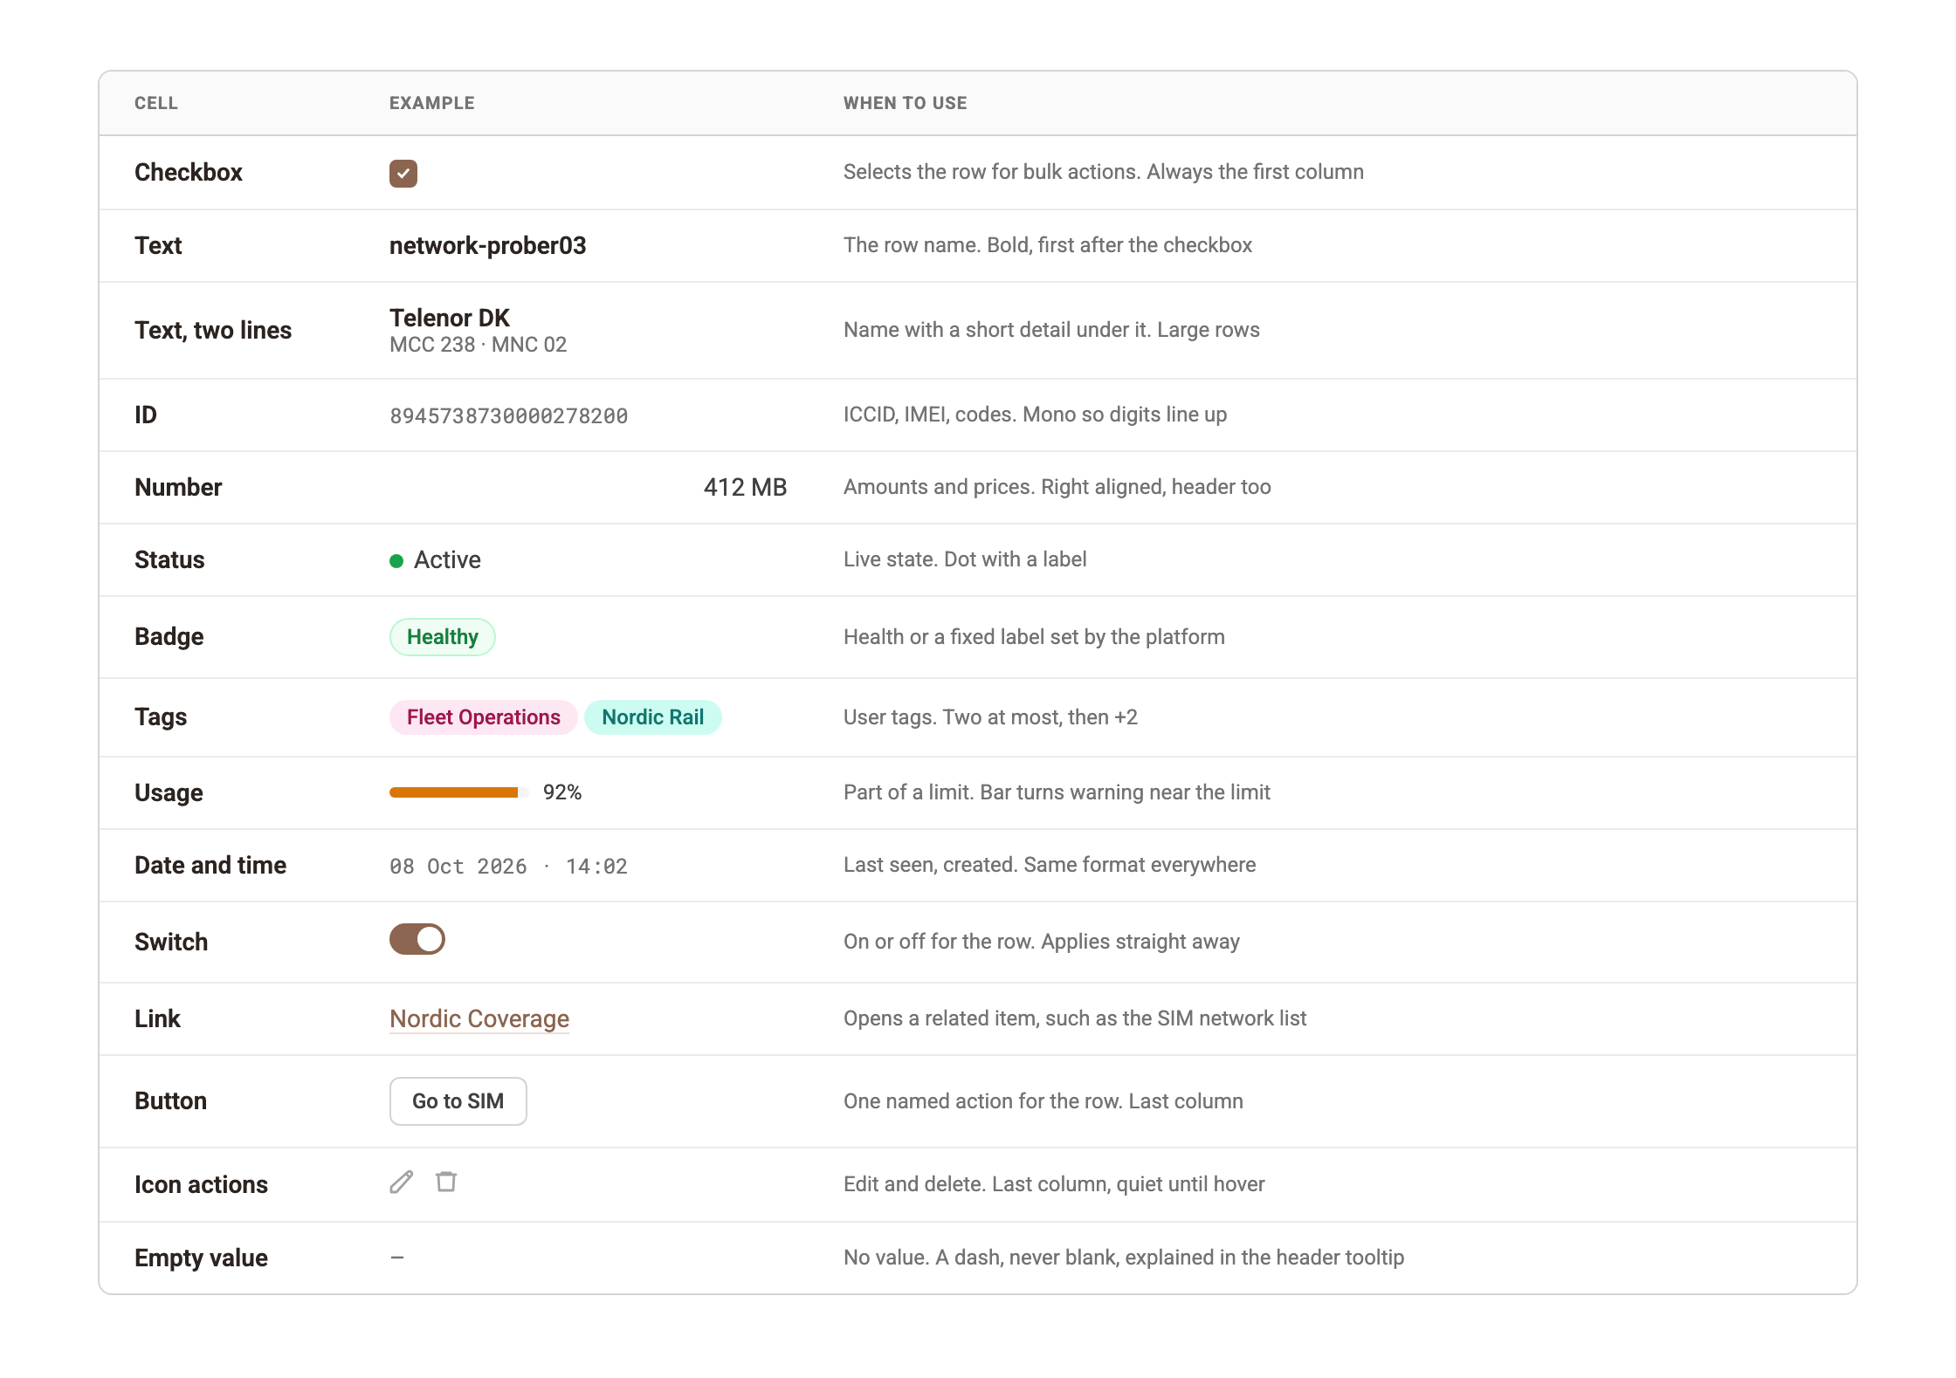Click the Button row label
The image size is (1956, 1378).
coord(171,1100)
